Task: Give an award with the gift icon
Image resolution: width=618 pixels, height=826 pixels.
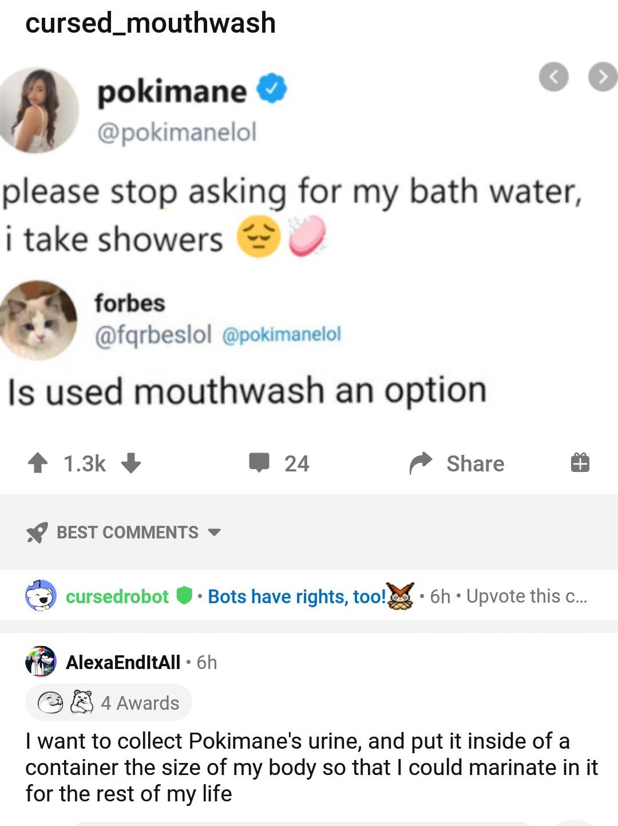Action: [x=580, y=462]
